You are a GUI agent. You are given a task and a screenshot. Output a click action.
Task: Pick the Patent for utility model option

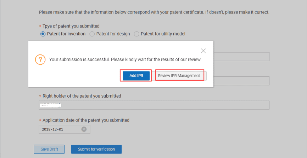tap(136, 34)
